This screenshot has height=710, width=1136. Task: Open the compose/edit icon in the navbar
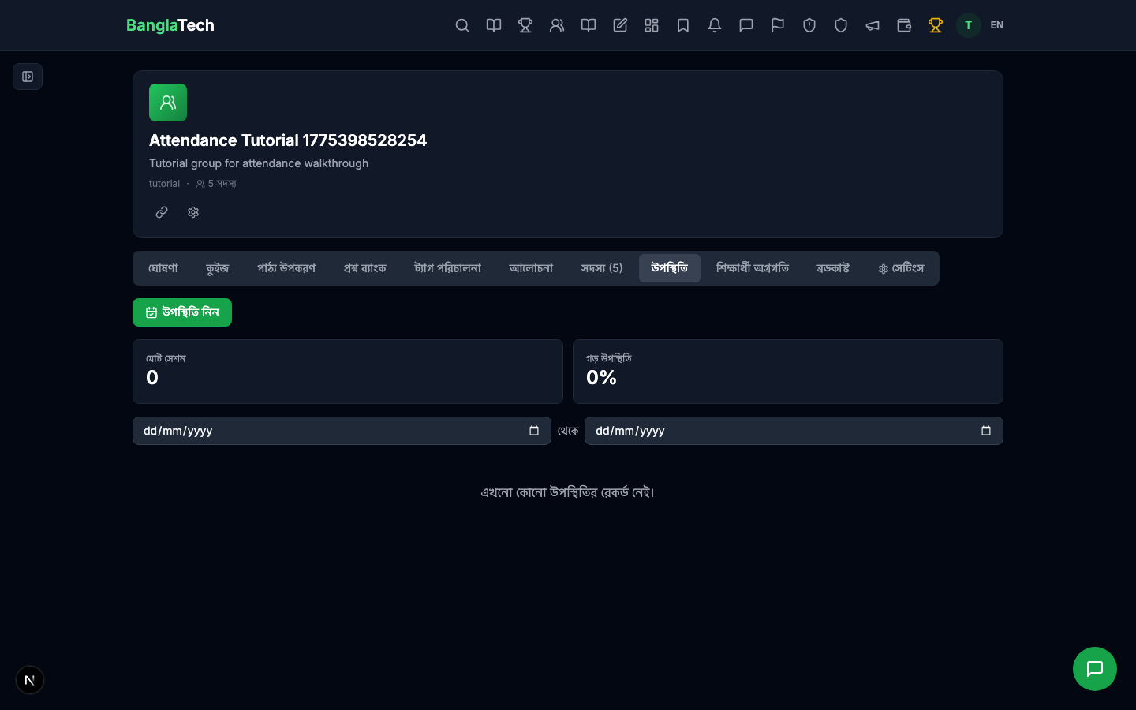pos(620,25)
